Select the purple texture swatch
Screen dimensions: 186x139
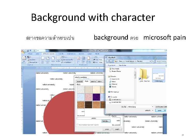point(96,97)
